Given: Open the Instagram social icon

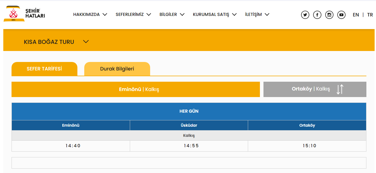Looking at the screenshot, I should pos(329,15).
